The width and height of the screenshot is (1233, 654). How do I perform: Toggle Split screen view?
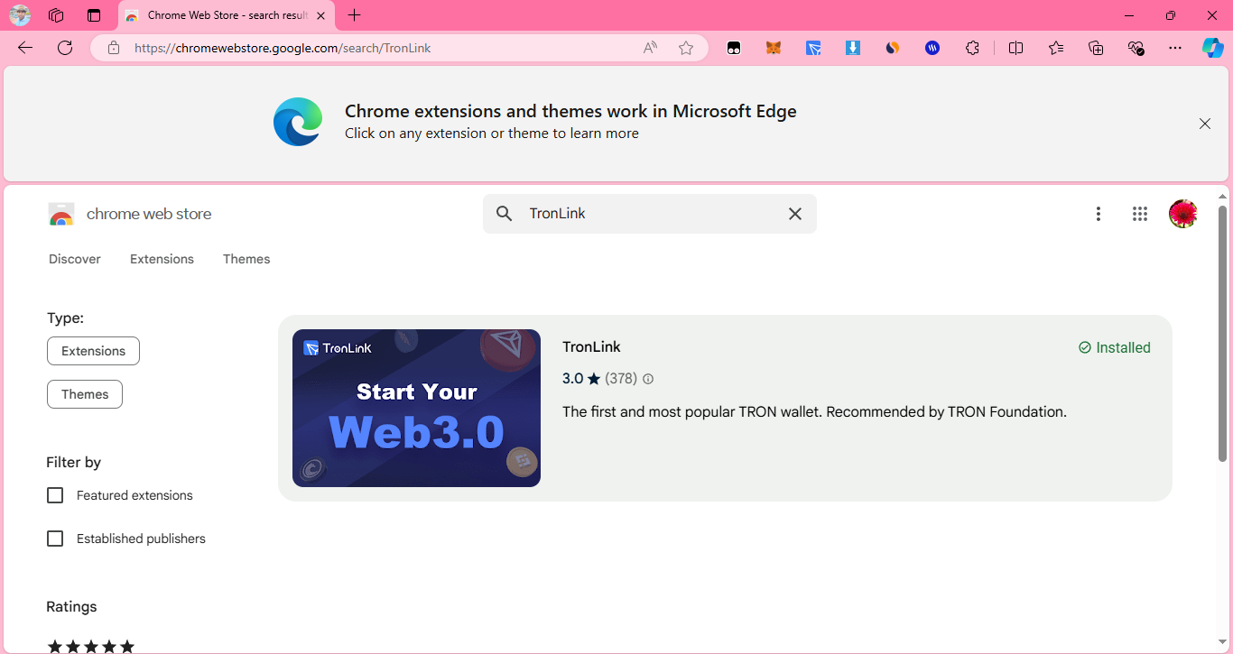pos(1015,48)
